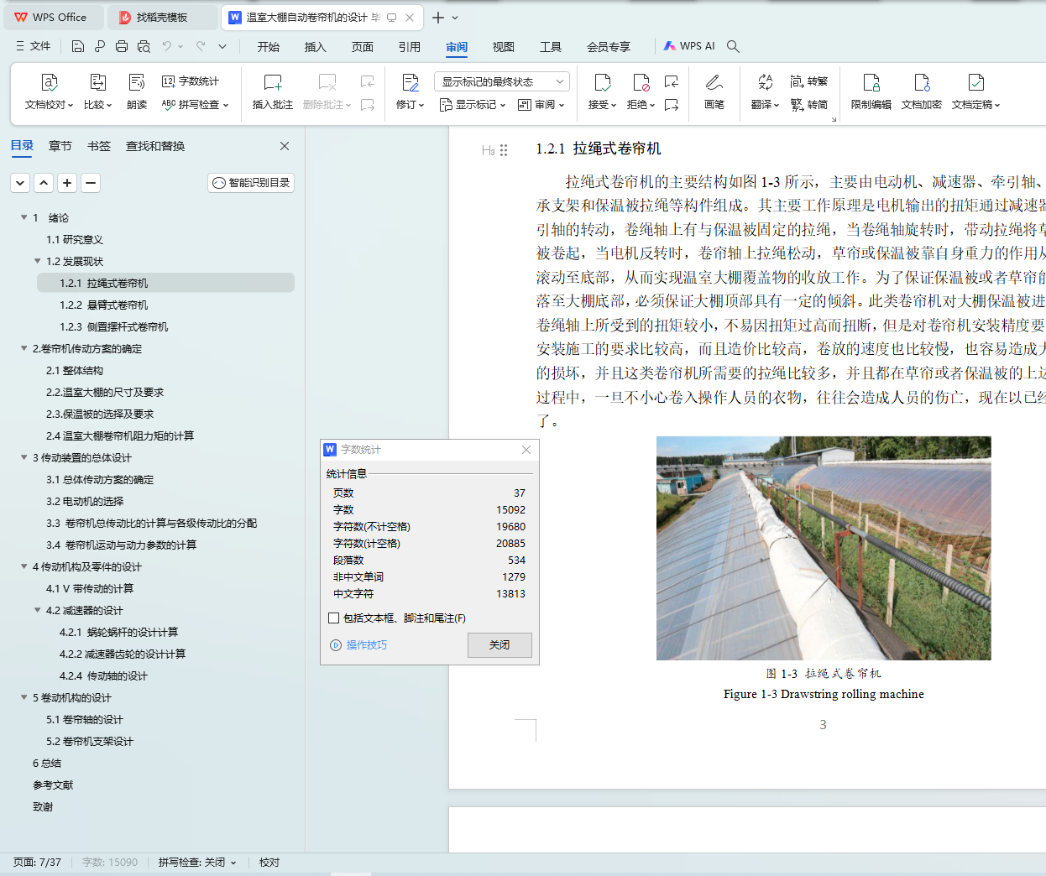
Task: Open the 比较 compare documents tool
Action: coord(97,92)
